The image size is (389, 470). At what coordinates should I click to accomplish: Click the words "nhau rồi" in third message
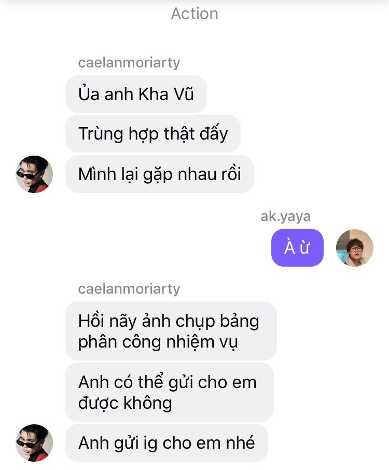(209, 174)
